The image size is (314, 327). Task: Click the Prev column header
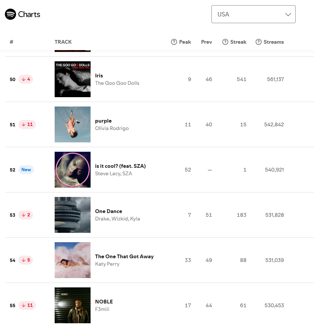pyautogui.click(x=207, y=42)
